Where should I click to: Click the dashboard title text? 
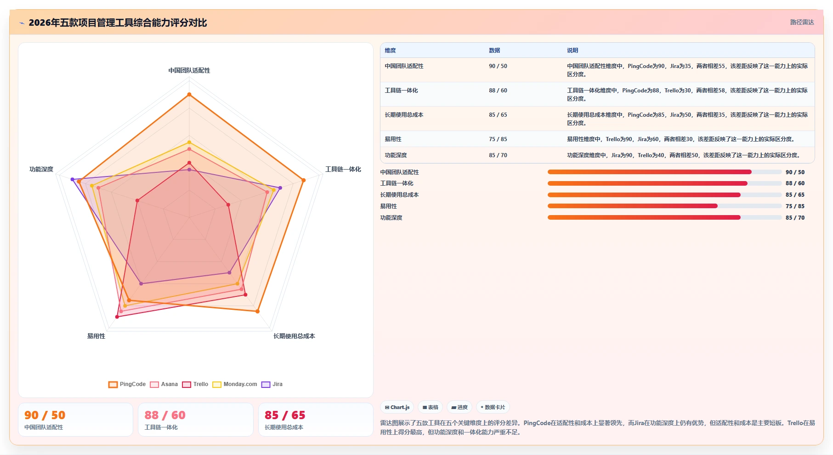(x=118, y=23)
